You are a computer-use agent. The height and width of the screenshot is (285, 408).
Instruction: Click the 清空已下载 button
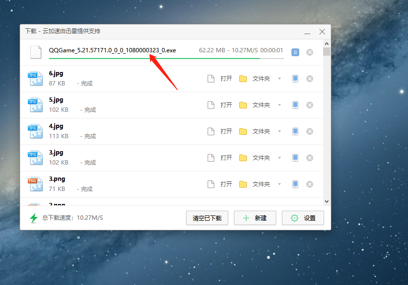pyautogui.click(x=207, y=218)
